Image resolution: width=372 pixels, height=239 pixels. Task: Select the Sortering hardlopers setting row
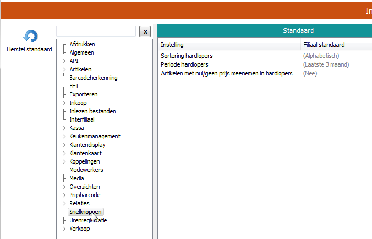pyautogui.click(x=187, y=56)
